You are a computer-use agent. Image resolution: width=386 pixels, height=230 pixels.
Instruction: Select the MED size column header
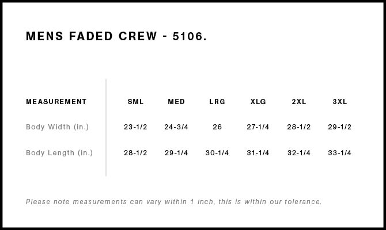click(176, 102)
